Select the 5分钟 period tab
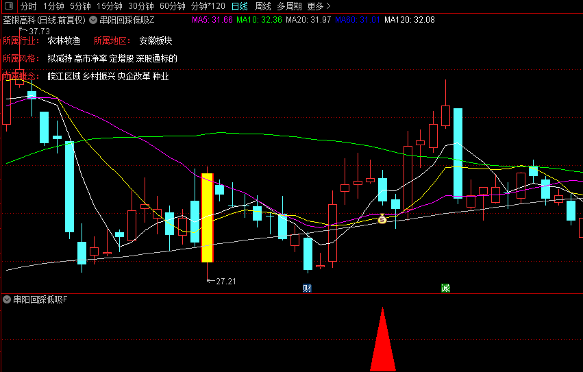The width and height of the screenshot is (583, 372). pos(80,6)
